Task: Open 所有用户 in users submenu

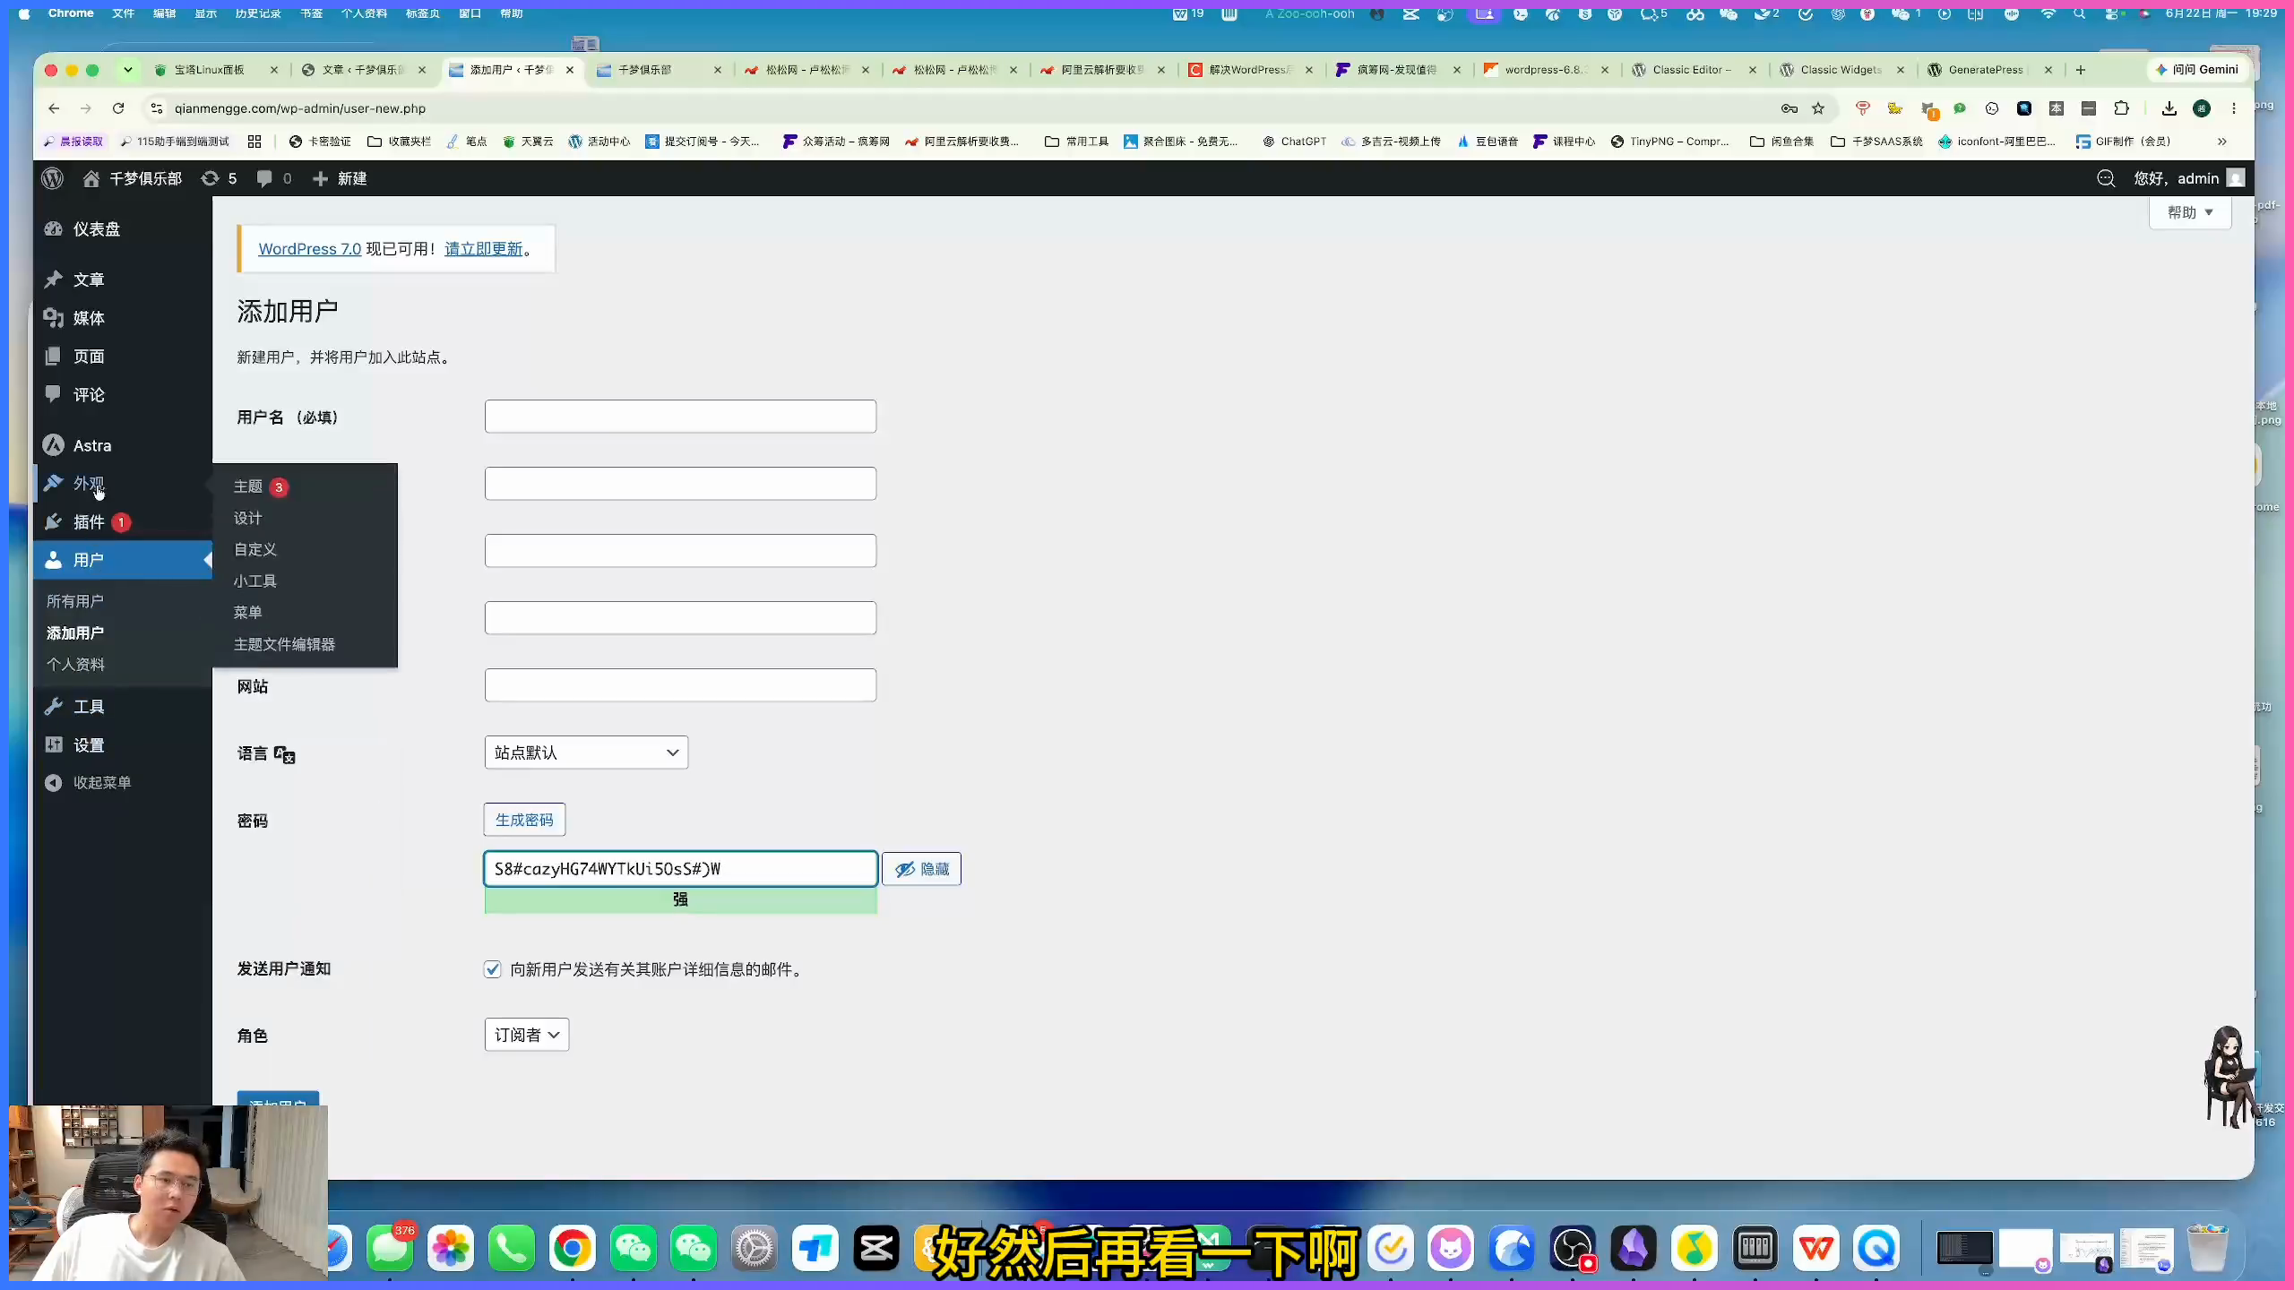Action: pyautogui.click(x=75, y=601)
